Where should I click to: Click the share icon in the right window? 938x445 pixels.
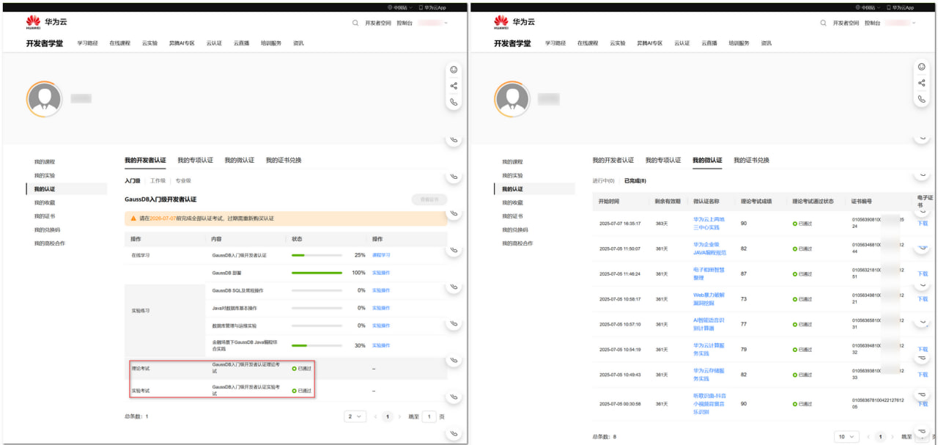(921, 83)
